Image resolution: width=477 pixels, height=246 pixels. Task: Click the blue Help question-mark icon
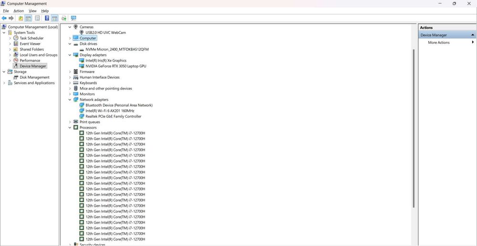tap(47, 18)
